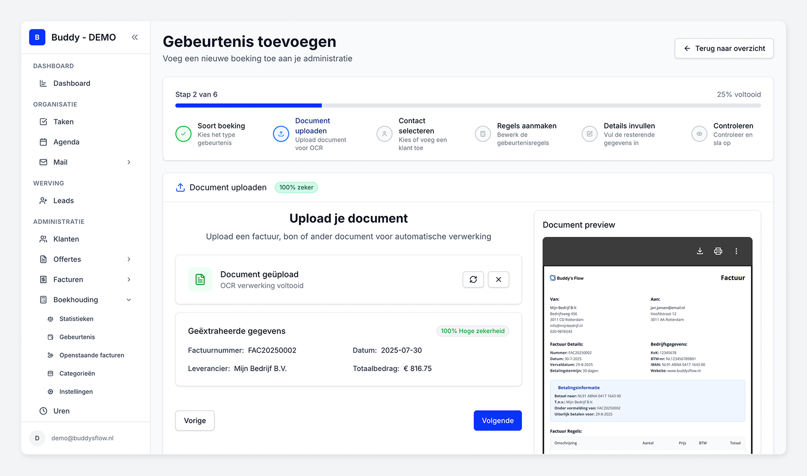Expand the Offertes section
807x476 pixels.
[x=129, y=259]
